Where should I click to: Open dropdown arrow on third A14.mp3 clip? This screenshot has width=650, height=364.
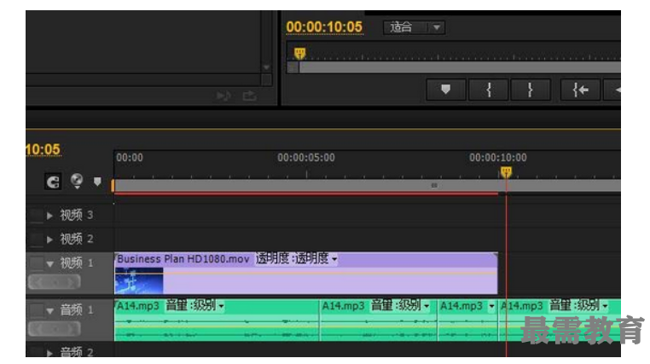click(x=491, y=306)
